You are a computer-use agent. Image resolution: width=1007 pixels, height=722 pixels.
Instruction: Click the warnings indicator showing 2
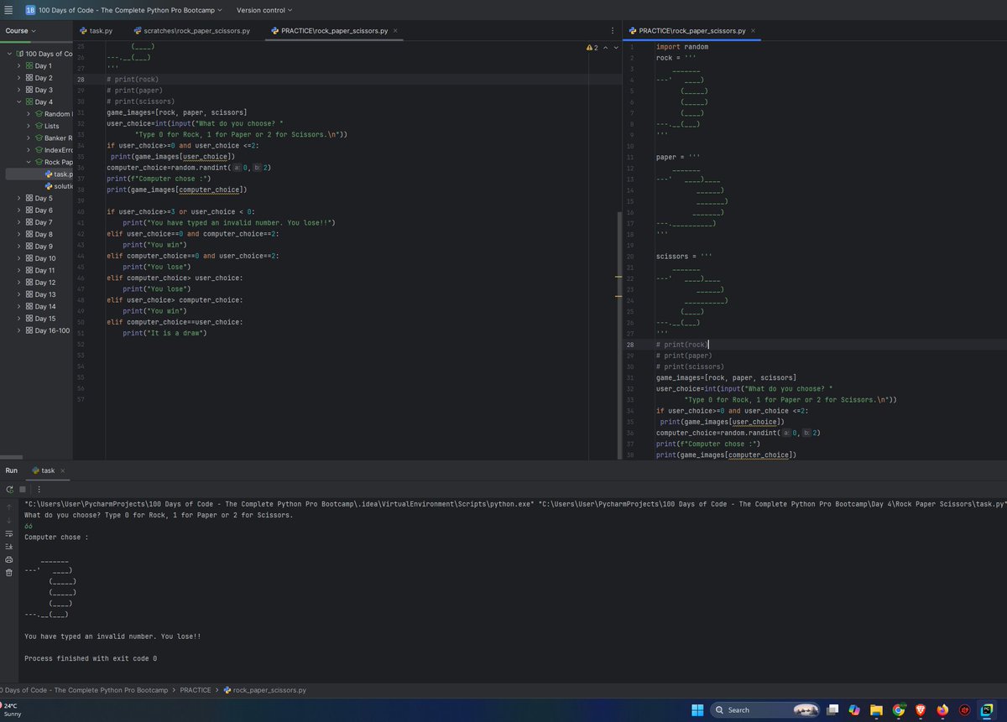click(x=592, y=48)
